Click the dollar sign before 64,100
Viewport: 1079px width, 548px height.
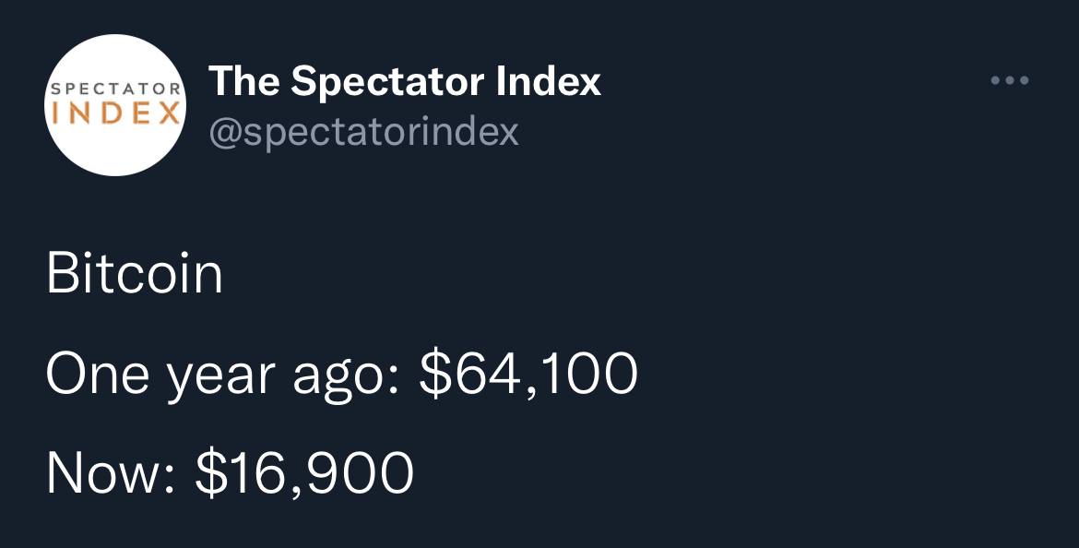pyautogui.click(x=433, y=375)
